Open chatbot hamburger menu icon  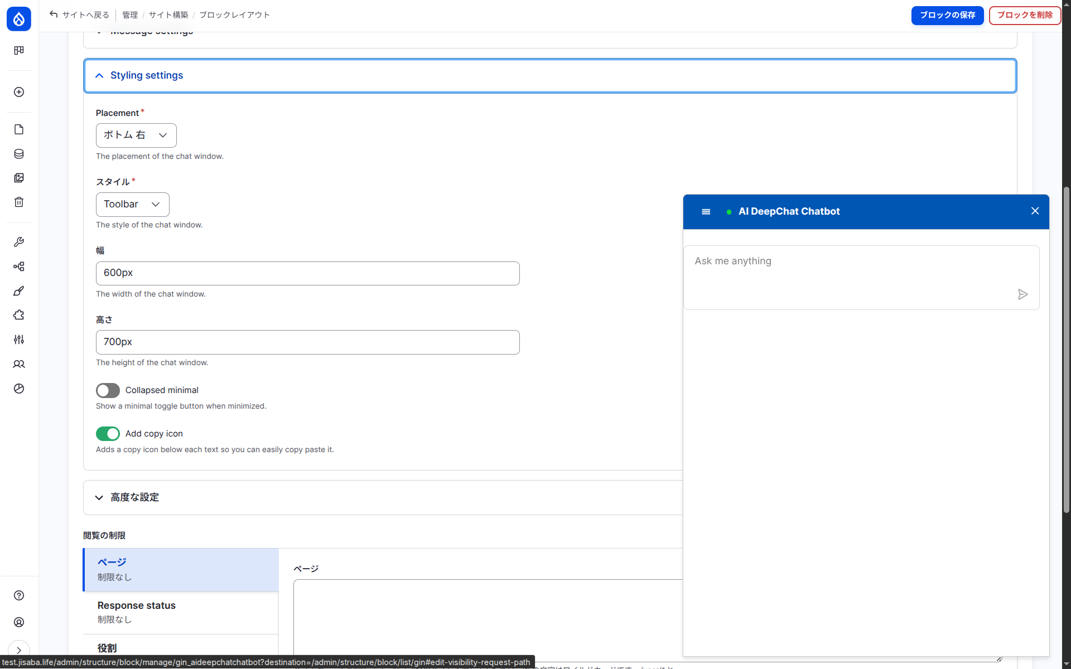click(706, 212)
